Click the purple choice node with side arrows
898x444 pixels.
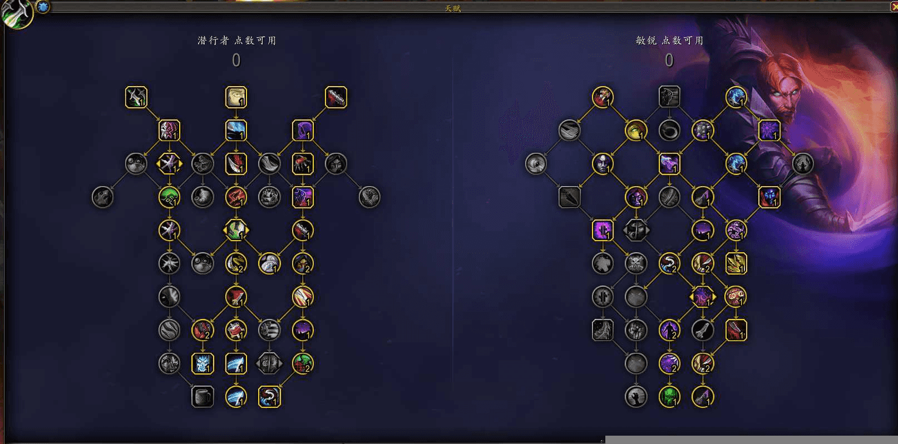(703, 297)
